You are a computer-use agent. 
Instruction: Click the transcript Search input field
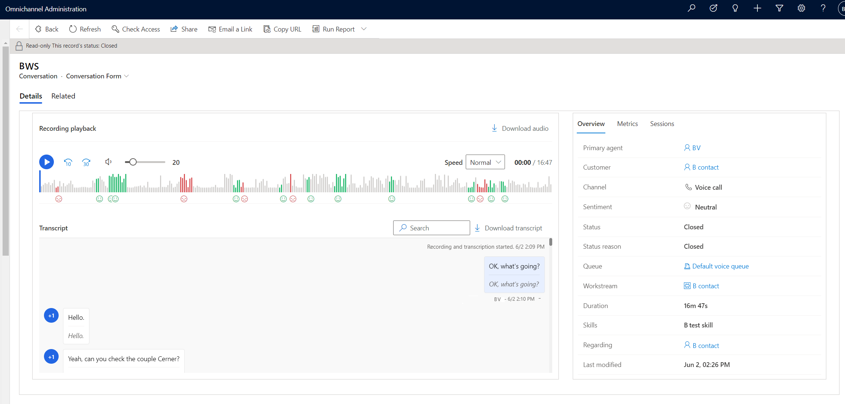tap(431, 227)
